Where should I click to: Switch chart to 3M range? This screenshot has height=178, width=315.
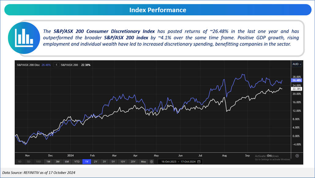tap(58, 162)
